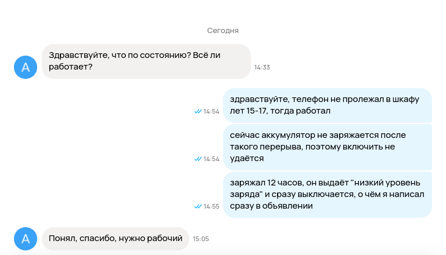Click the 15:05 message timestamp
This screenshot has height=255, width=446.
(x=201, y=239)
